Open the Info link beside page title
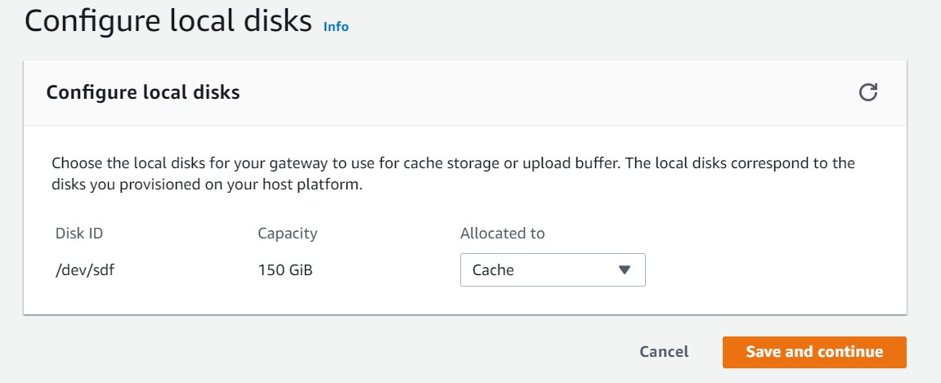941x383 pixels. 335,26
